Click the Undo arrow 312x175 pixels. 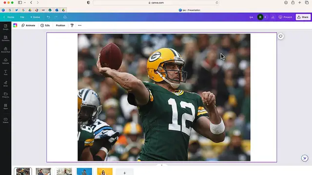pos(49,17)
